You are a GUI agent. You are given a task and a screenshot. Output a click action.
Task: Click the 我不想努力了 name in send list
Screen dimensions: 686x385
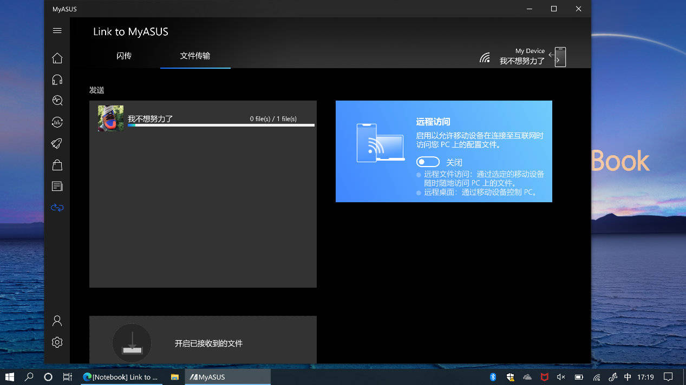(x=151, y=118)
